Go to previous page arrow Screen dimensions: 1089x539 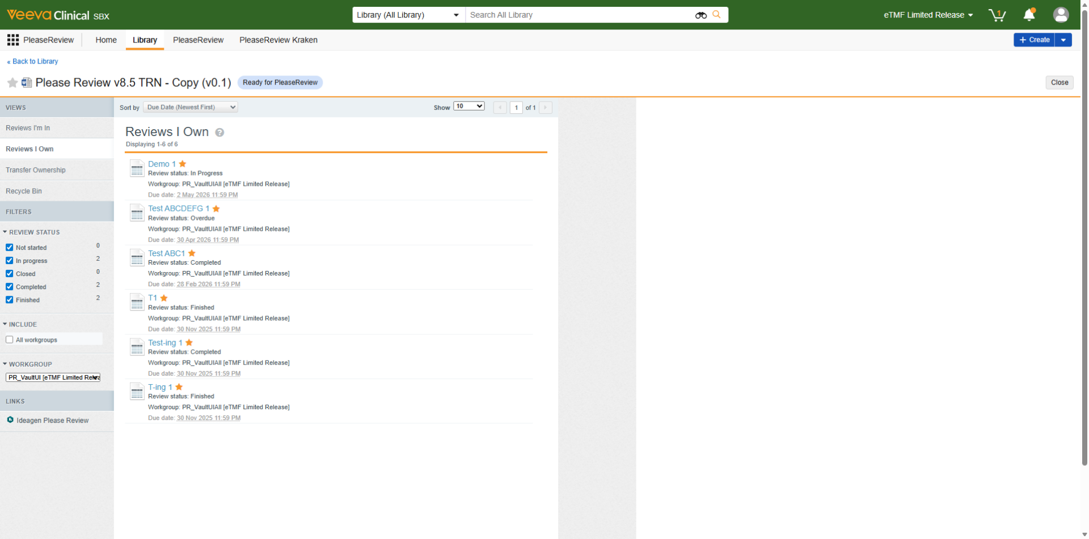pyautogui.click(x=500, y=108)
